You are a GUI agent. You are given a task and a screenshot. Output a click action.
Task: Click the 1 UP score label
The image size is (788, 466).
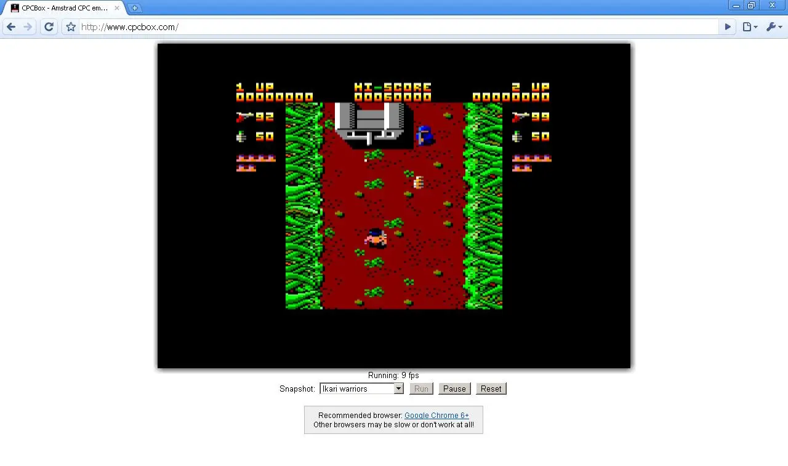click(255, 87)
